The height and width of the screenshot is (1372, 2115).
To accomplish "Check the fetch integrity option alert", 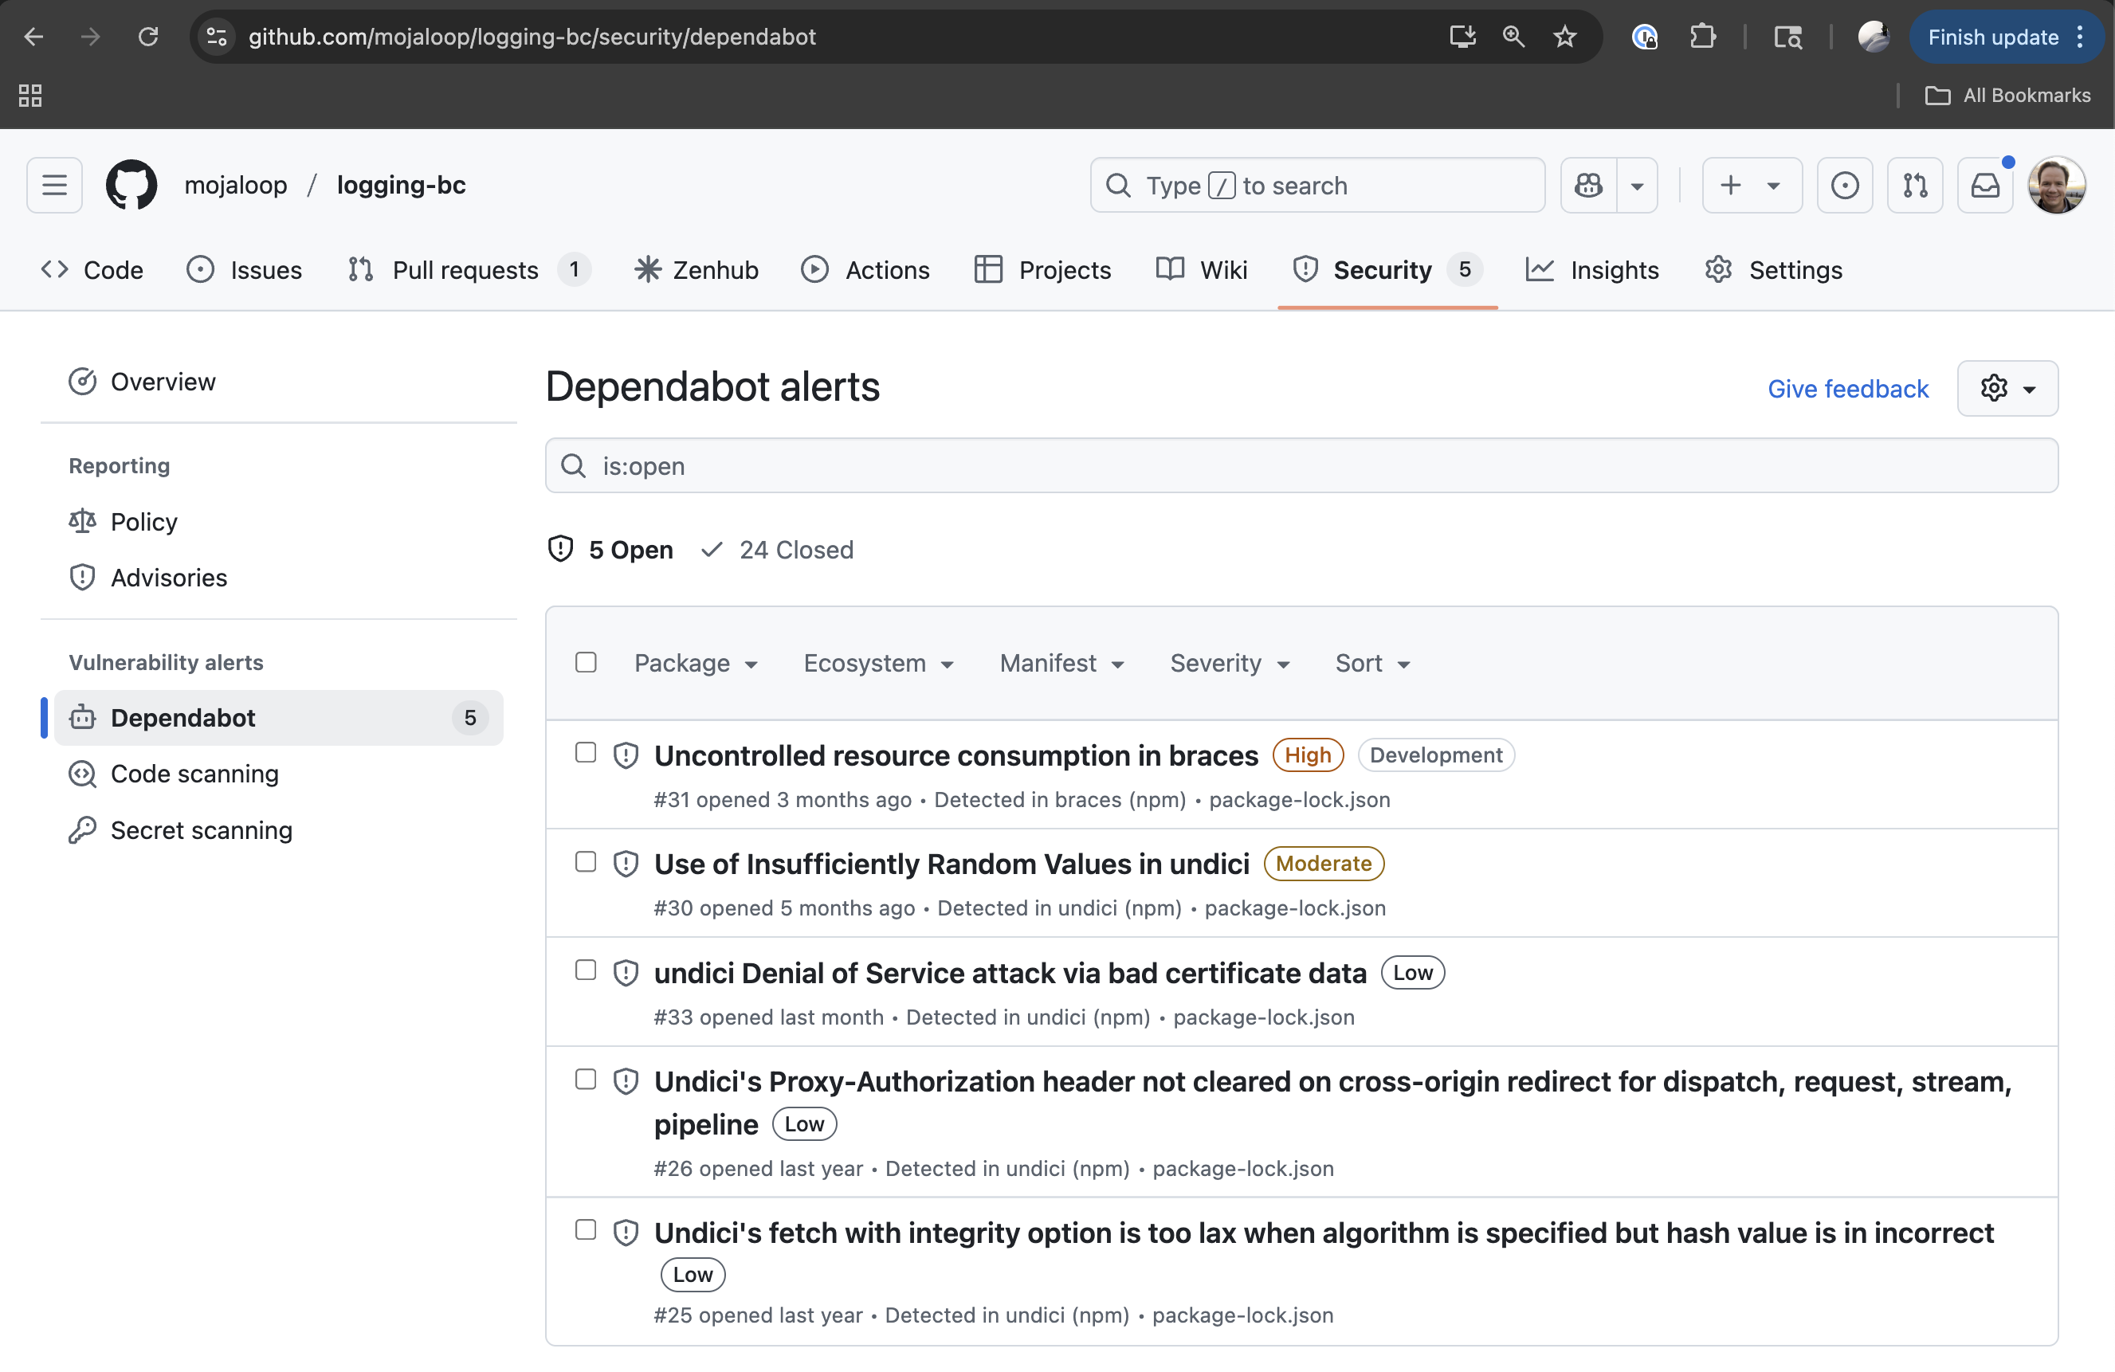I will 586,1229.
